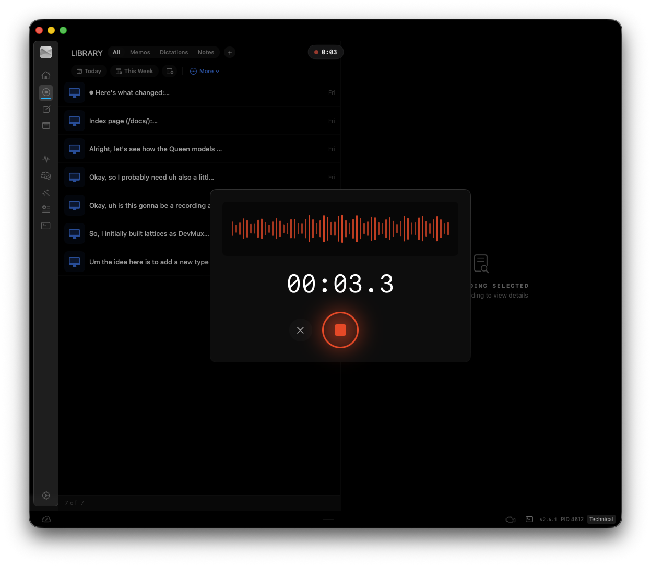The width and height of the screenshot is (651, 566).
Task: Add a new library filter tab
Action: coord(230,52)
